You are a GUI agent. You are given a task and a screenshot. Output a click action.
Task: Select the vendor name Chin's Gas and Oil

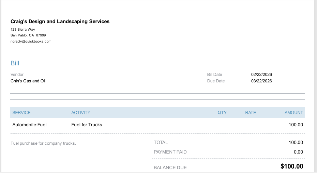coord(28,81)
